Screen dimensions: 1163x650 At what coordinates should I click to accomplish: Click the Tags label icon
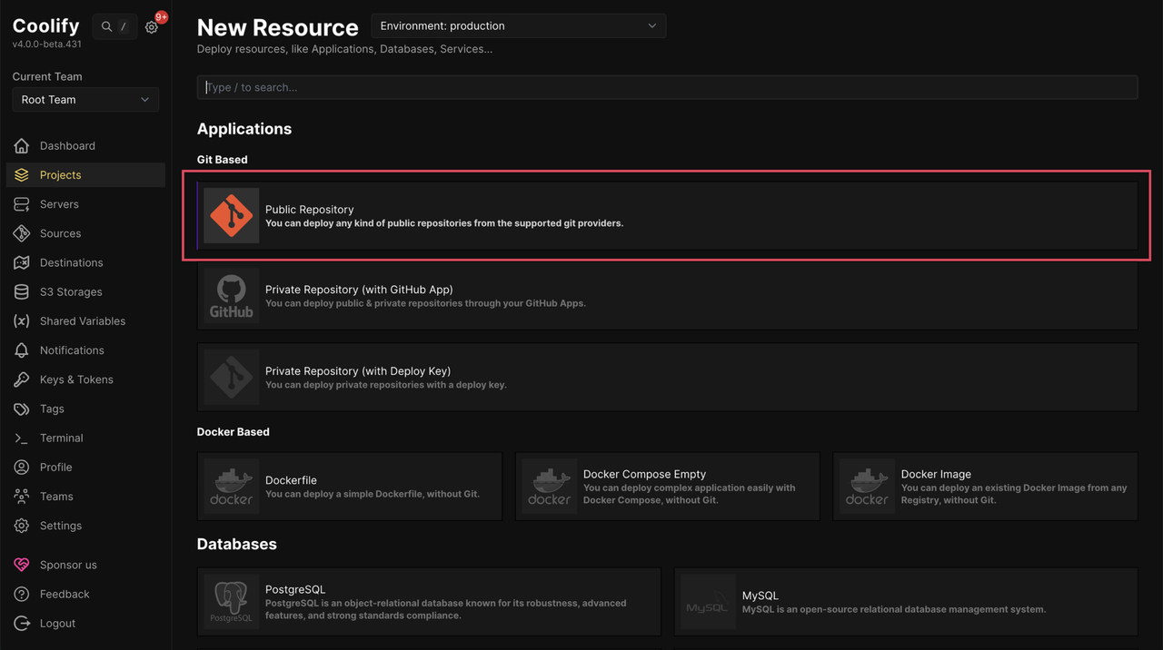coord(22,409)
